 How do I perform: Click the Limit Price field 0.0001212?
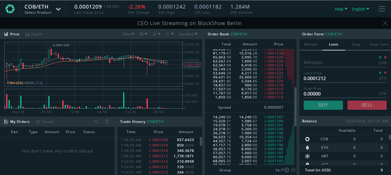click(x=345, y=78)
